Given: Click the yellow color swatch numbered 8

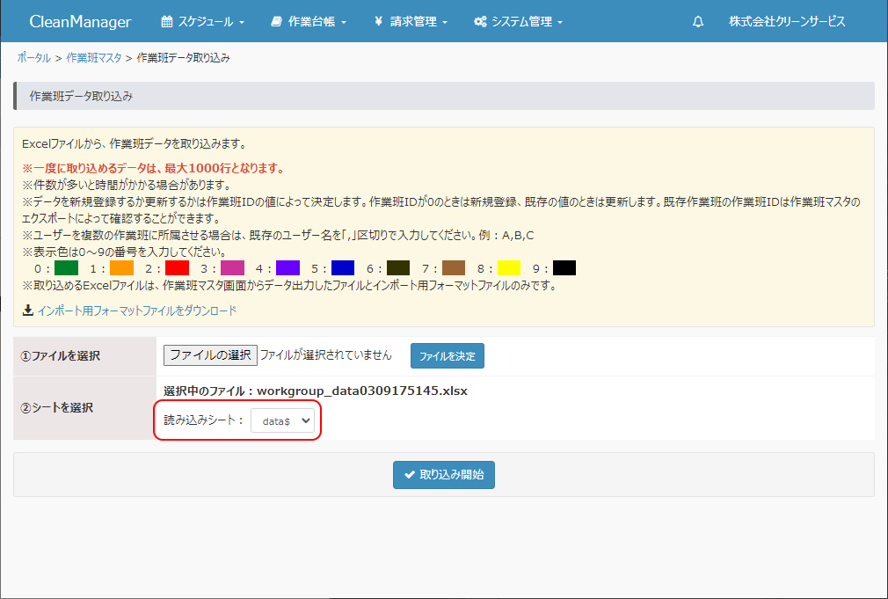Looking at the screenshot, I should (509, 267).
